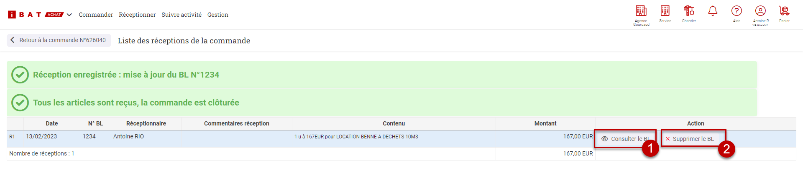The width and height of the screenshot is (803, 173).
Task: Open the Suivre activité menu
Action: point(182,15)
